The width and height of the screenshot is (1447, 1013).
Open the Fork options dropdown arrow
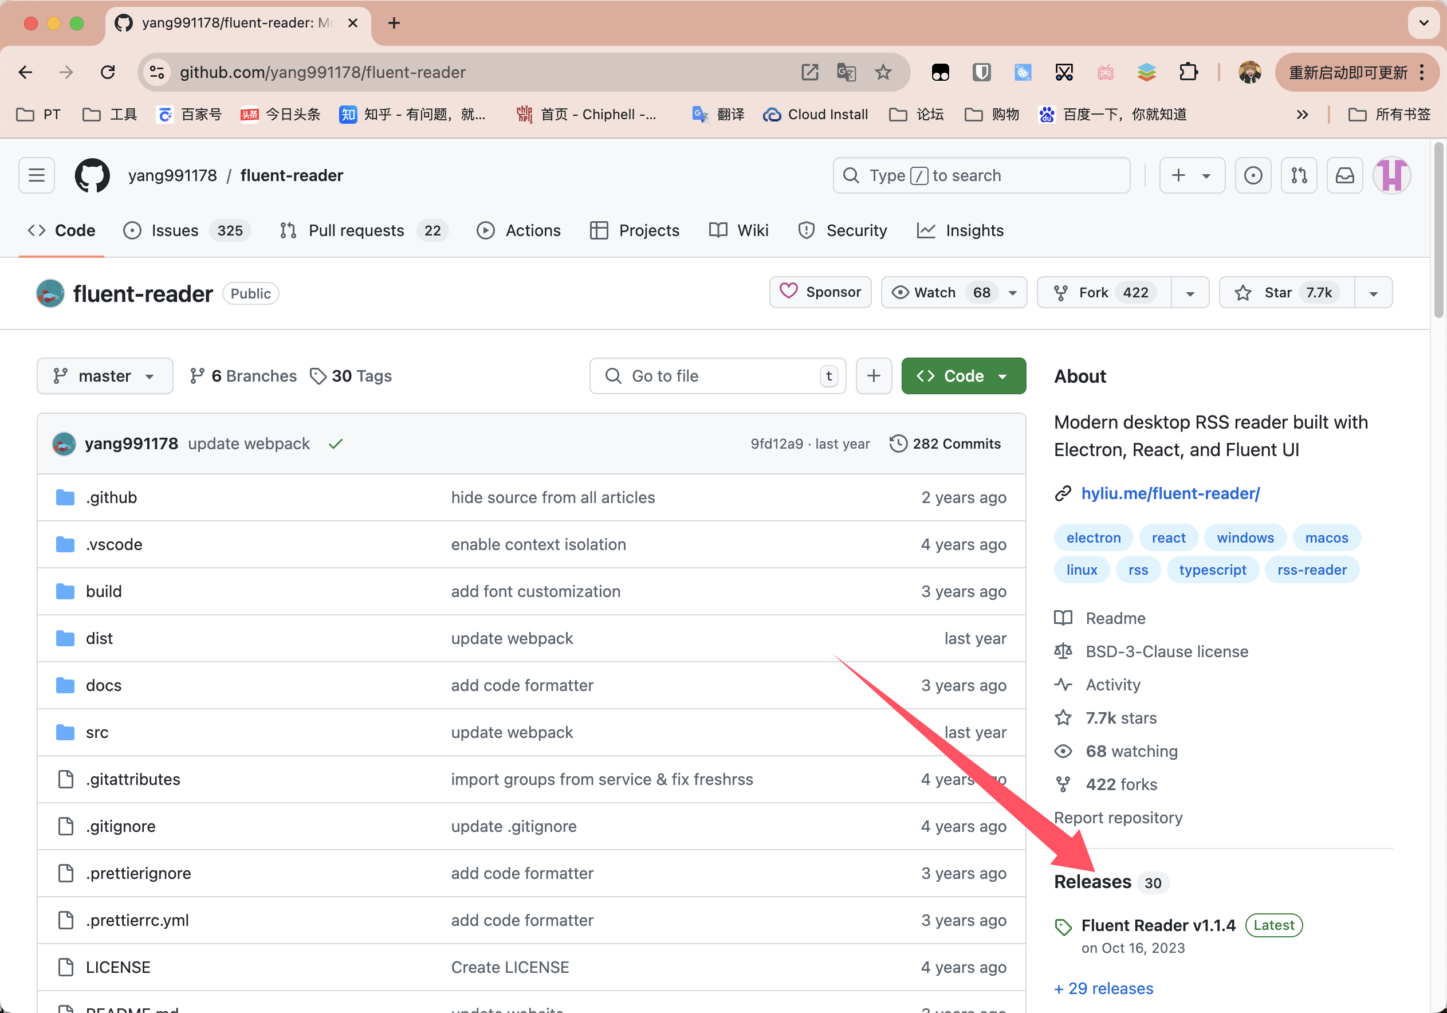coord(1190,293)
